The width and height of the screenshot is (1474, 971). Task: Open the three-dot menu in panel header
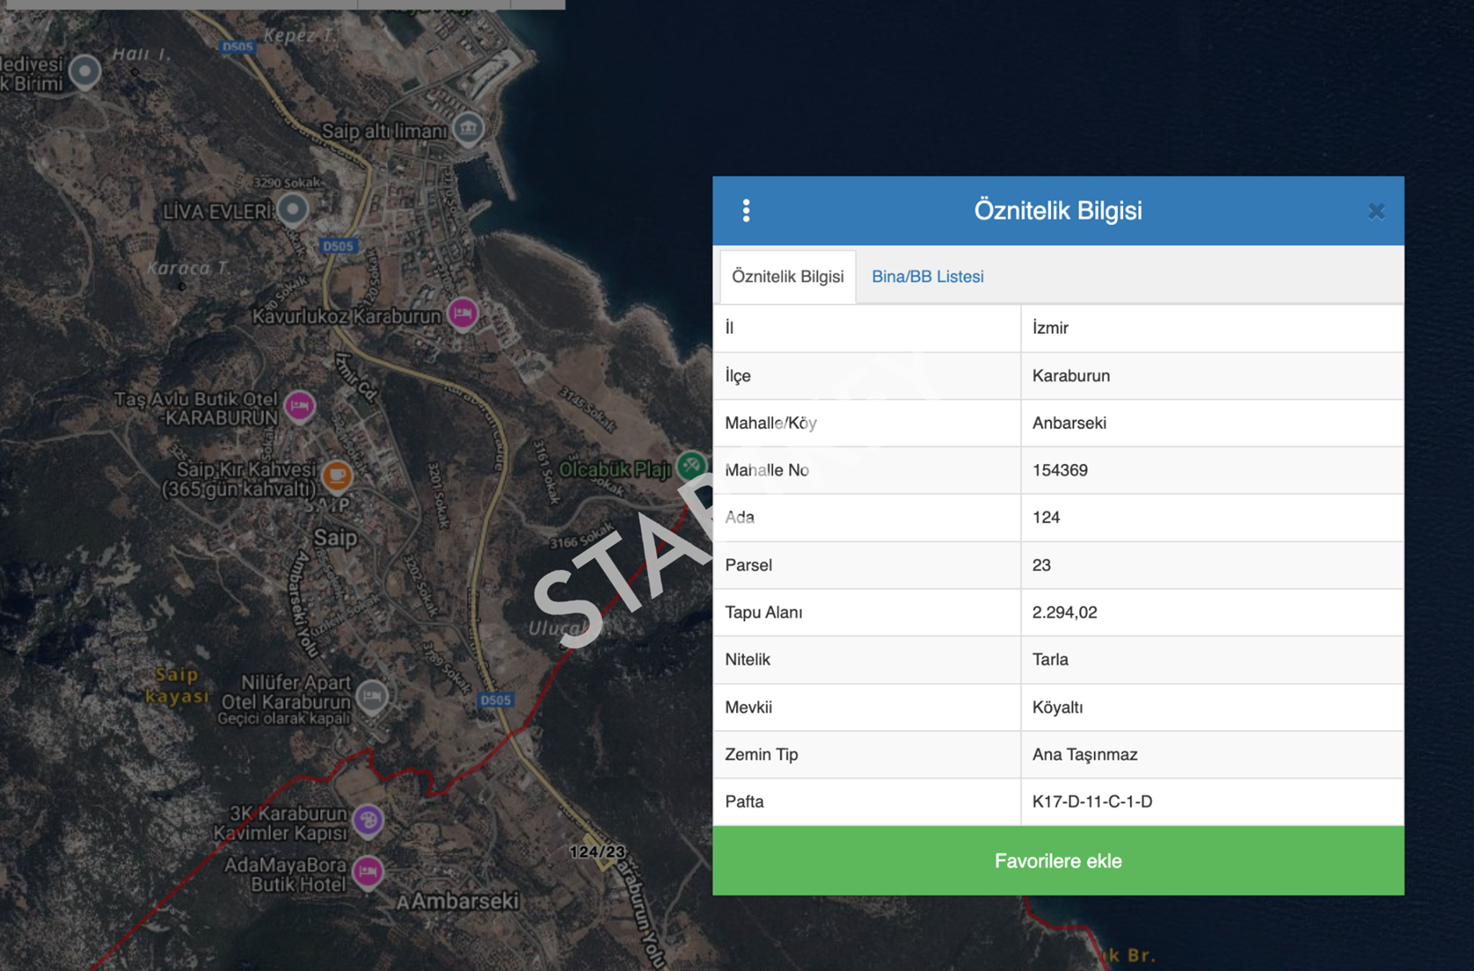[x=746, y=210]
